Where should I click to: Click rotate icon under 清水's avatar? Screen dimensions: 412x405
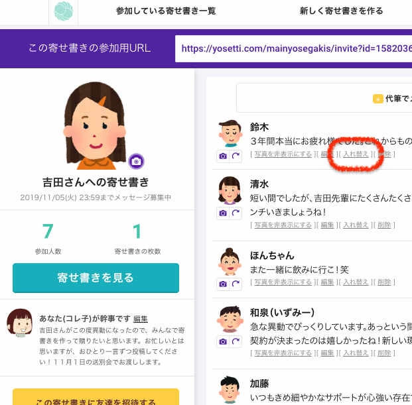236,213
